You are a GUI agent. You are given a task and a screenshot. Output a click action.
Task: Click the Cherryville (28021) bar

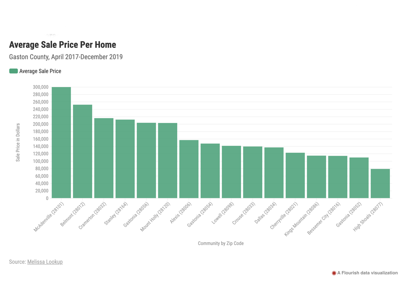point(295,175)
